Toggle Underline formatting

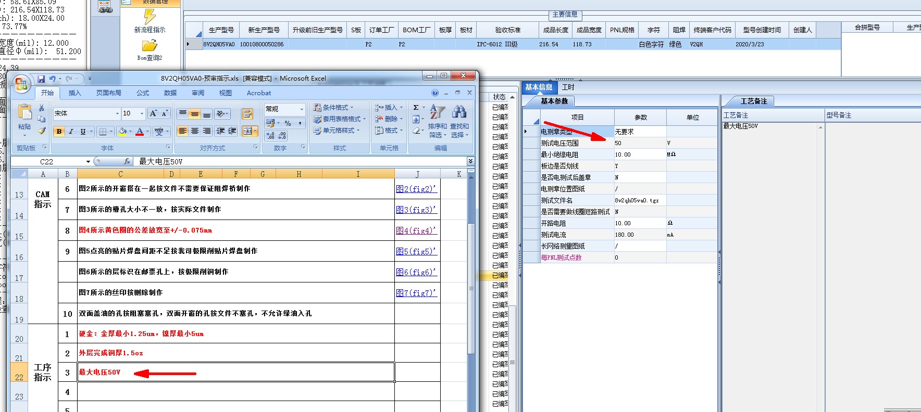tap(83, 132)
